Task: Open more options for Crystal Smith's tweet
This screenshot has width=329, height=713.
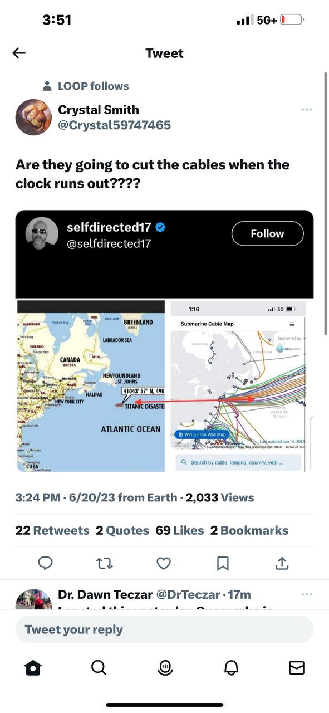Action: 307,109
